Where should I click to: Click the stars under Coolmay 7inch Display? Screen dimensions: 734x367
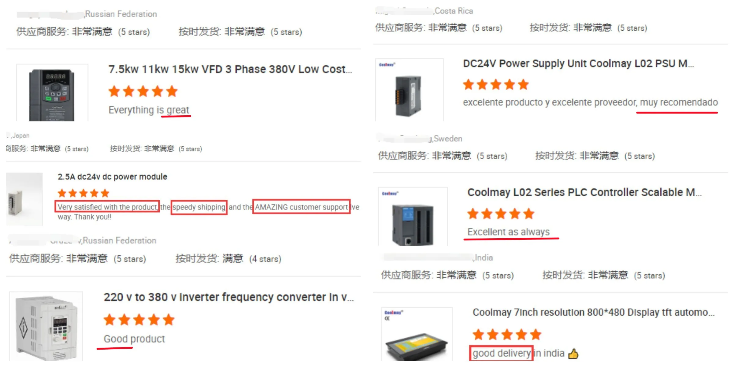[x=507, y=335]
